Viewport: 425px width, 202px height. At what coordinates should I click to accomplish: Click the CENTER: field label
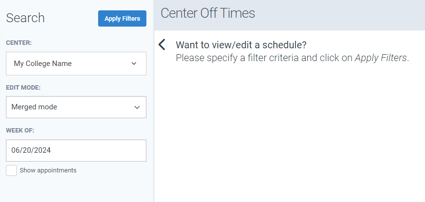point(19,43)
